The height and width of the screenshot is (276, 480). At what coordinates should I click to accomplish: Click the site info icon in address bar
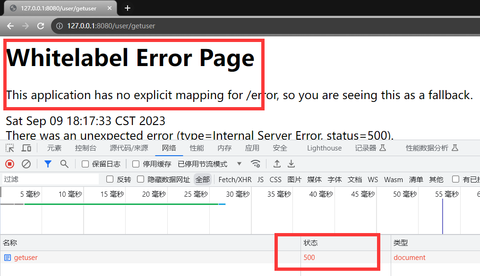pyautogui.click(x=60, y=26)
